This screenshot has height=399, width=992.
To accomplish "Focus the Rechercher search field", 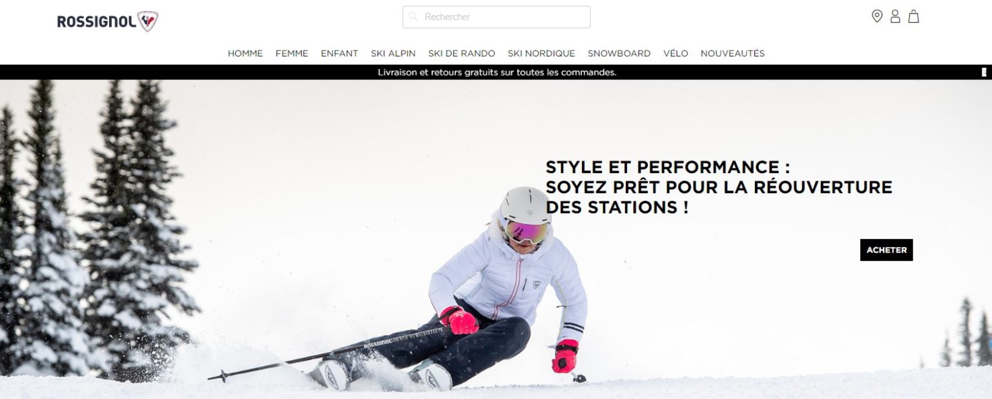I will coord(497,17).
